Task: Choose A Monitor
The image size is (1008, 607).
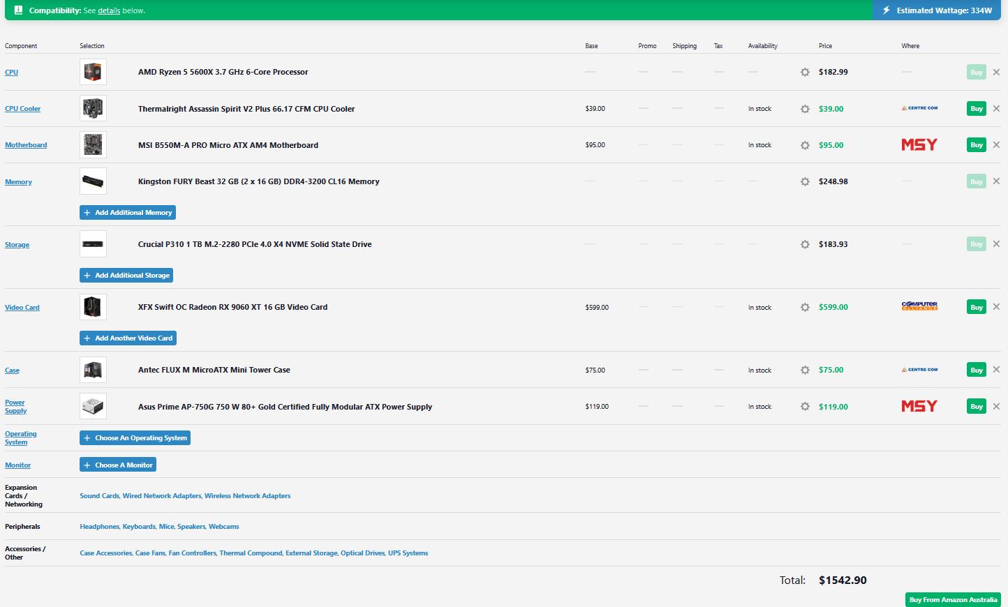Action: click(118, 465)
